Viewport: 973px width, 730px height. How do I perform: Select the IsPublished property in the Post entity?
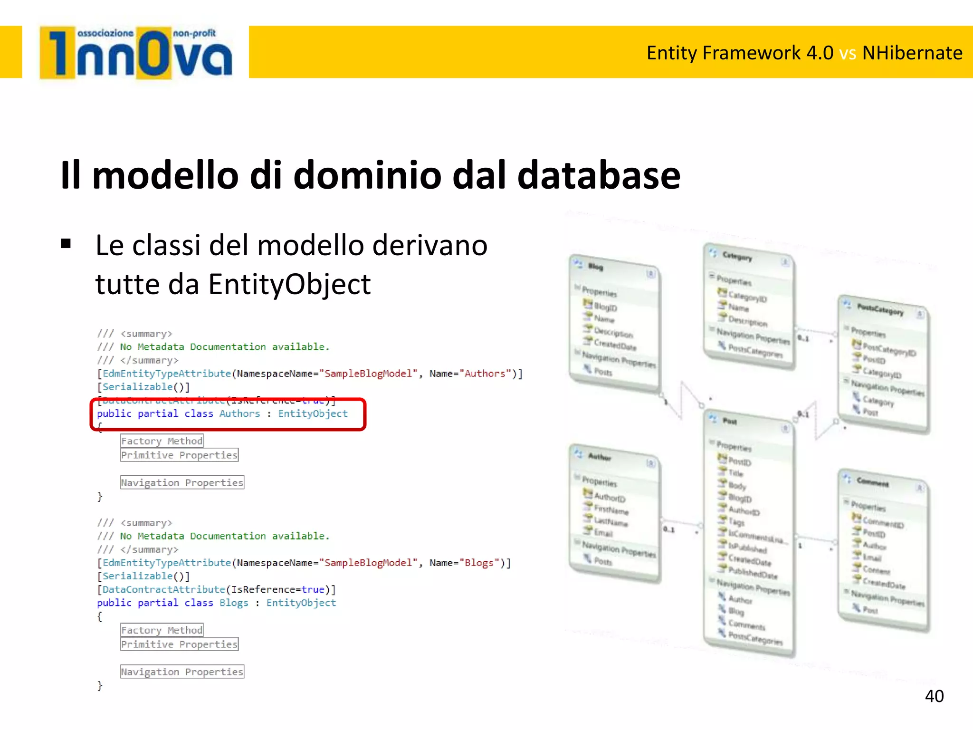pyautogui.click(x=748, y=547)
